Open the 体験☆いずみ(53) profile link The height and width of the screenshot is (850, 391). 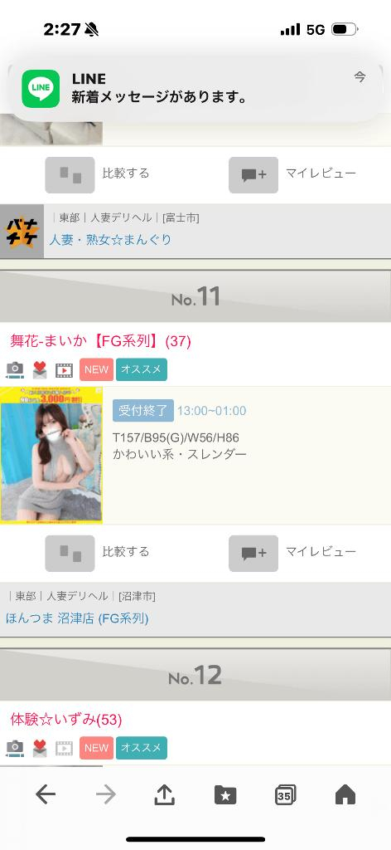(x=66, y=720)
